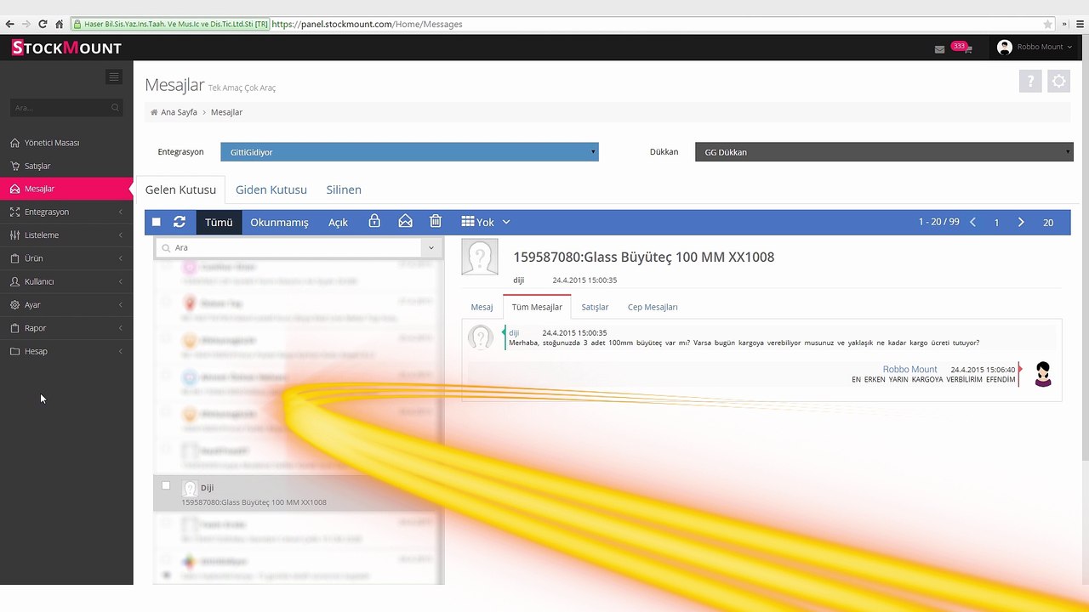Viewport: 1089px width, 612px height.
Task: Click the Robbo Mount sender name link
Action: click(x=909, y=370)
